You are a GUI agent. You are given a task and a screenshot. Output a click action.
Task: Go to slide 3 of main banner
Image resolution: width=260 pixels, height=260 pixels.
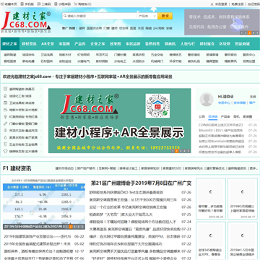coord(181,151)
